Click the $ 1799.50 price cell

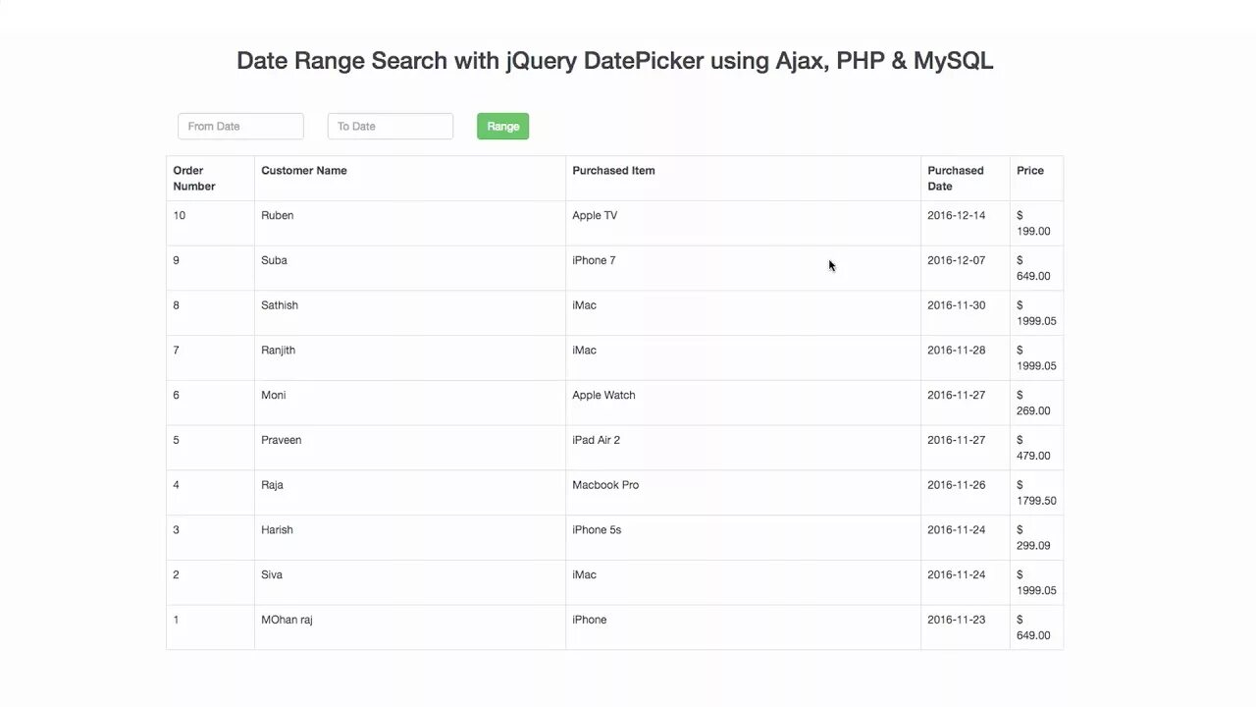pyautogui.click(x=1036, y=493)
